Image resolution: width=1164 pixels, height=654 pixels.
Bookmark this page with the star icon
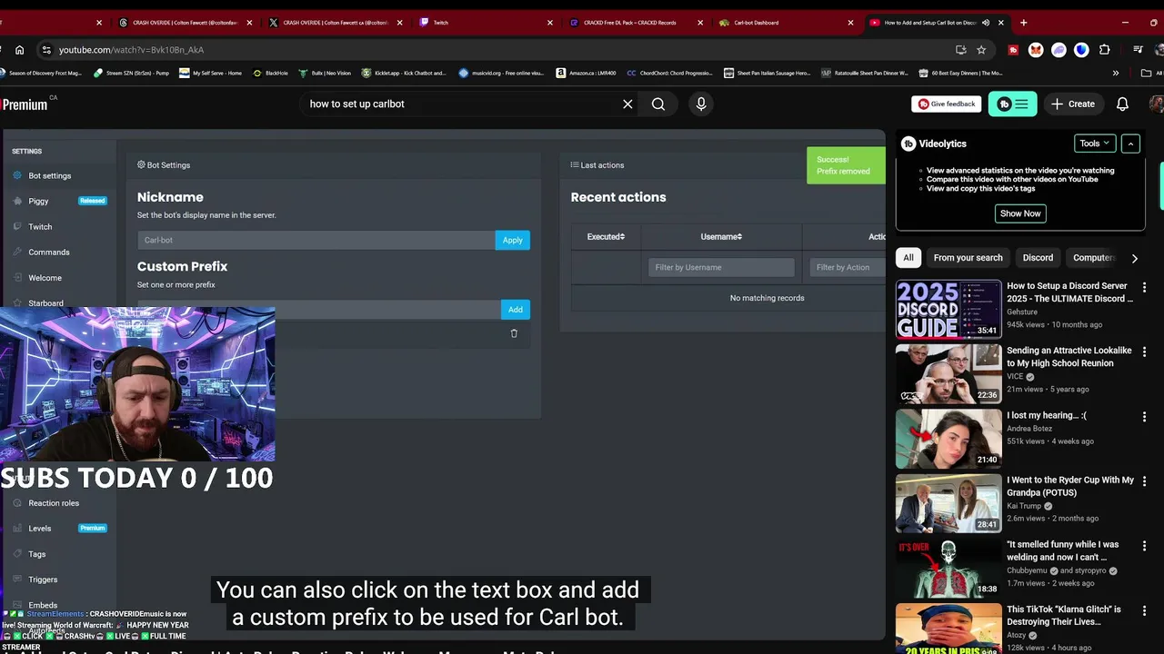pyautogui.click(x=981, y=50)
